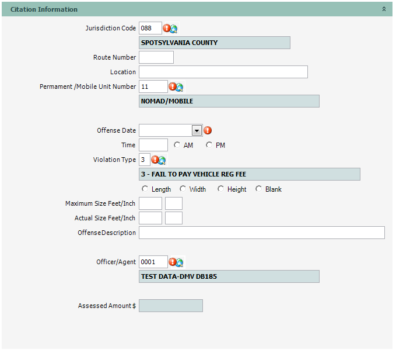Click the Jurisdiction Code lookup globe icon
This screenshot has width=396, height=353.
pos(174,29)
